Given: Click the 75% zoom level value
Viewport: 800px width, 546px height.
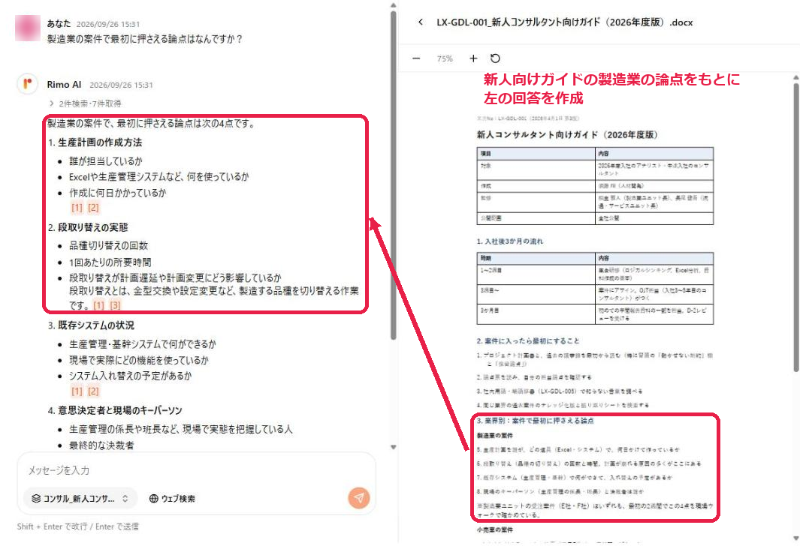Looking at the screenshot, I should 445,58.
